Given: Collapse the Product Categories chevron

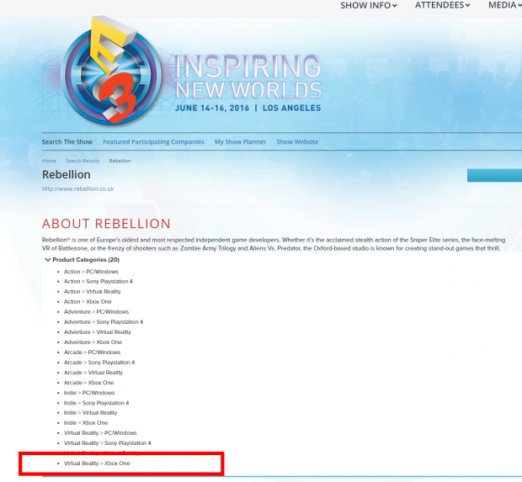Looking at the screenshot, I should 48,260.
